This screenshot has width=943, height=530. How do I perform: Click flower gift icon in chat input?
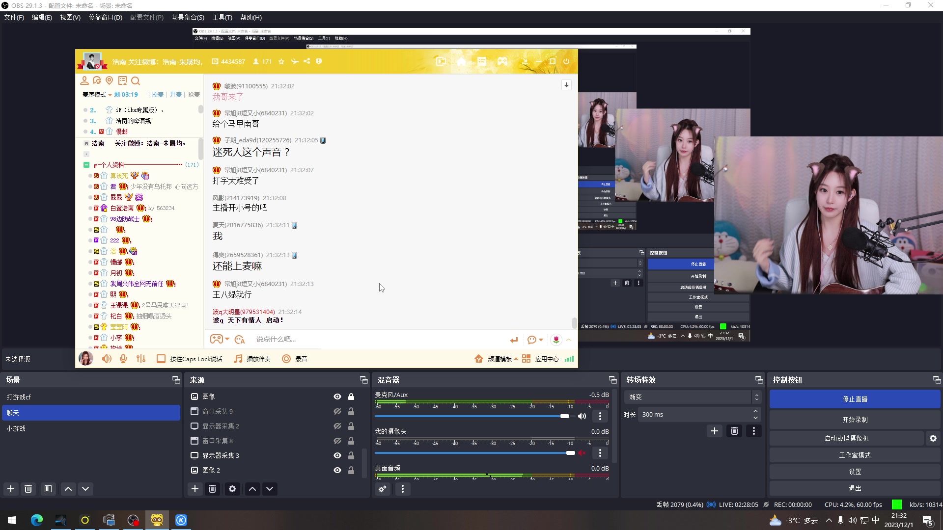tap(556, 340)
